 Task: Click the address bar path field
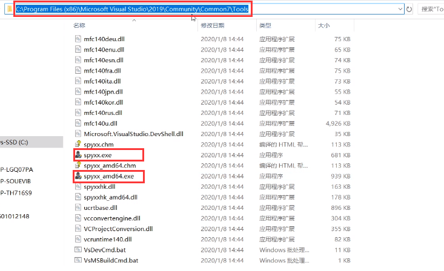205,9
